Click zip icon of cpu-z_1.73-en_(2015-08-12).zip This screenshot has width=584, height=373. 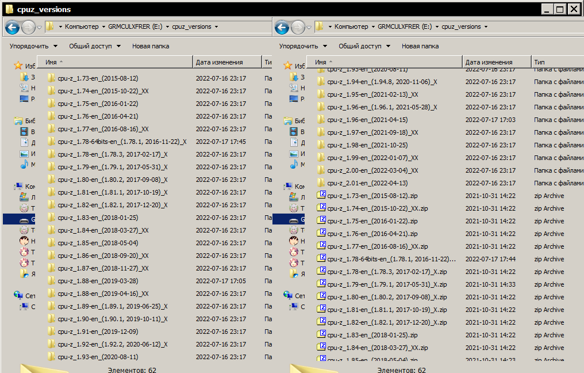[321, 195]
